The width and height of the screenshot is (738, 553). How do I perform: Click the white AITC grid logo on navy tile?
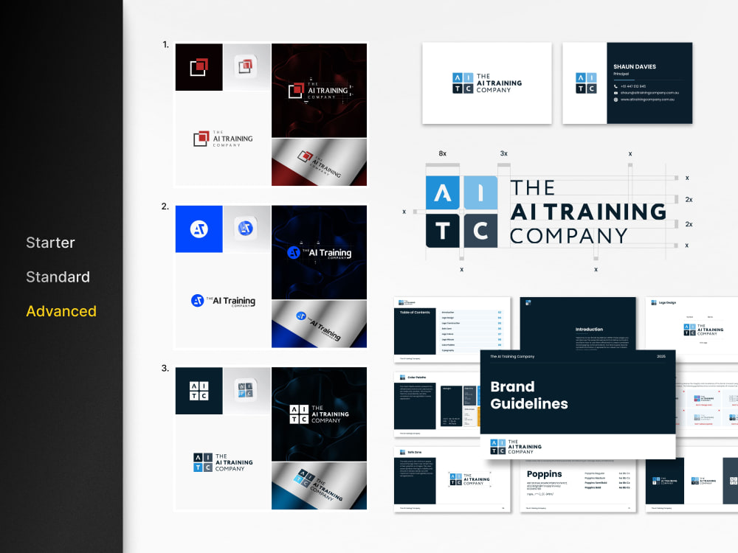coord(199,391)
